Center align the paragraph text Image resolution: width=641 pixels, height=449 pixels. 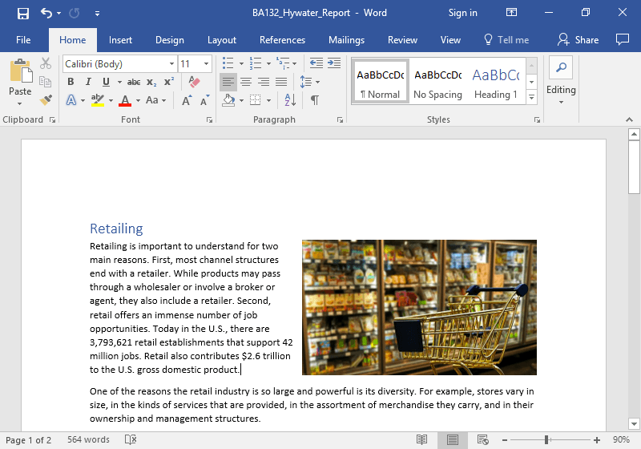(246, 82)
